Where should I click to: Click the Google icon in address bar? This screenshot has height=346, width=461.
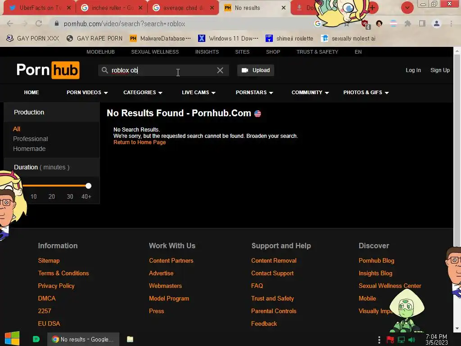point(317,23)
